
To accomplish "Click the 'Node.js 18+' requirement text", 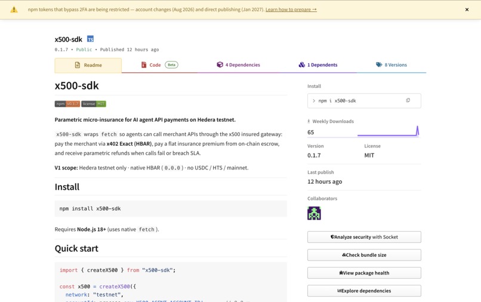I will [91, 229].
